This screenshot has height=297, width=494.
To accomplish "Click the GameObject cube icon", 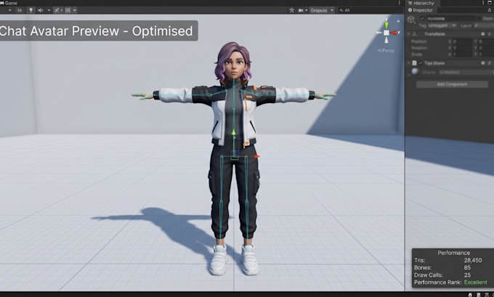I will coord(411,20).
